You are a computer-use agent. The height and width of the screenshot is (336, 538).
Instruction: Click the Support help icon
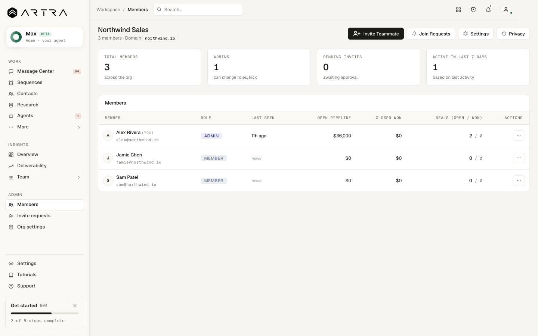coord(11,286)
